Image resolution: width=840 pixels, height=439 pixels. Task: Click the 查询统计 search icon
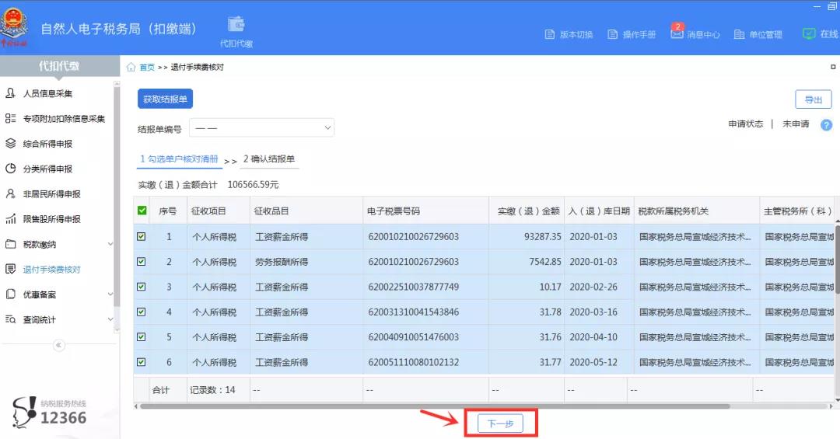pyautogui.click(x=10, y=319)
